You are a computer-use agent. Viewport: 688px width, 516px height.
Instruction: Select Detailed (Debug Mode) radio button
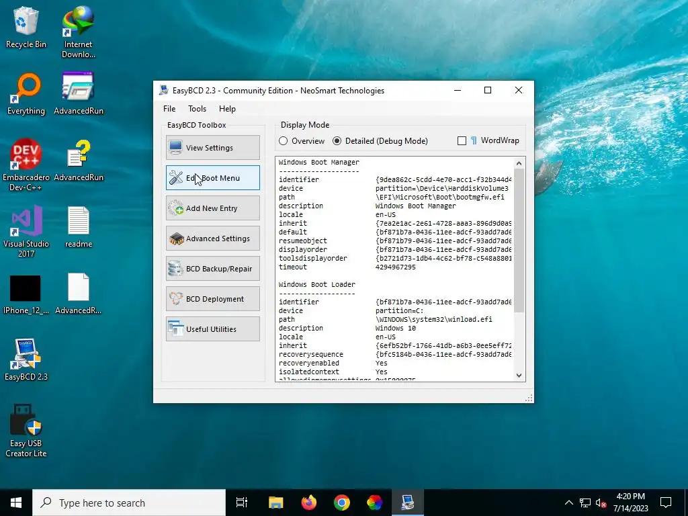[x=337, y=141]
